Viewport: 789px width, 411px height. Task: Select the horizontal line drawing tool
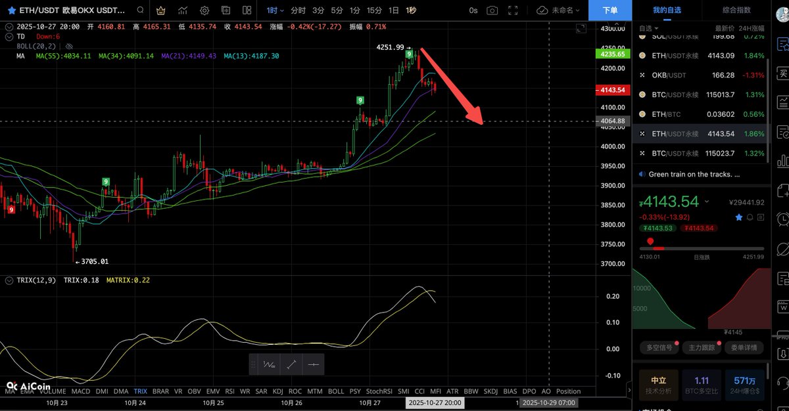[x=313, y=364]
